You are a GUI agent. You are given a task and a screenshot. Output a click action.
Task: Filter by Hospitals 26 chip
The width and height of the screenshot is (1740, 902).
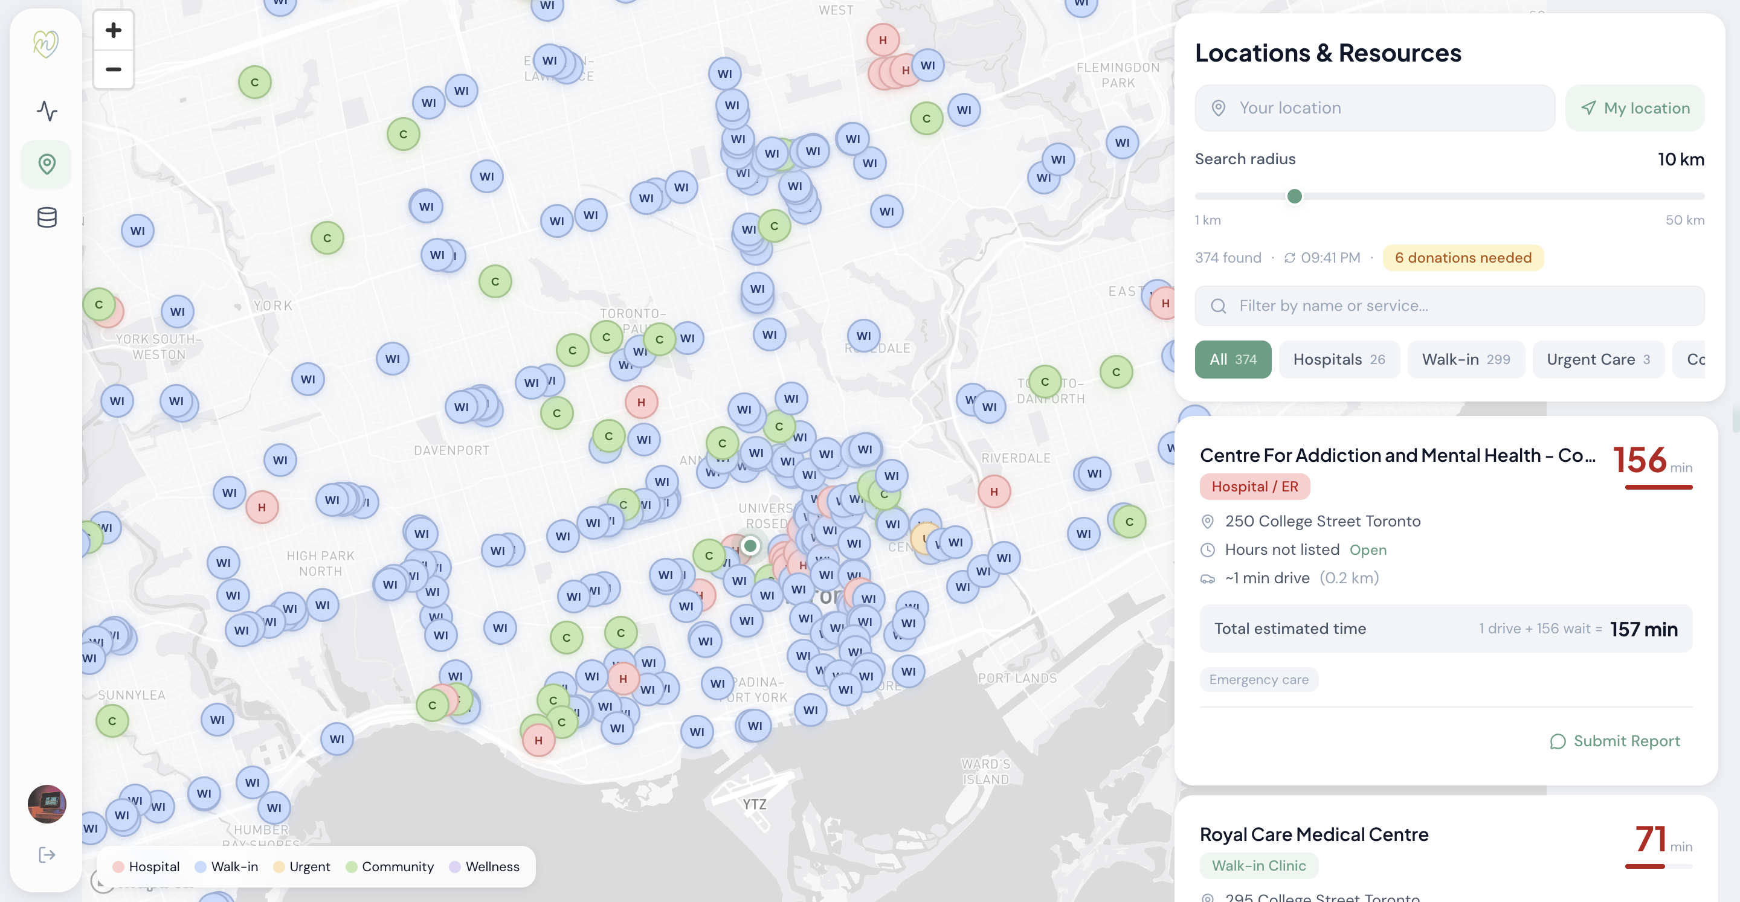[x=1338, y=359]
